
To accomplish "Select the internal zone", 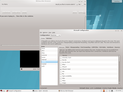I will click(49, 60).
